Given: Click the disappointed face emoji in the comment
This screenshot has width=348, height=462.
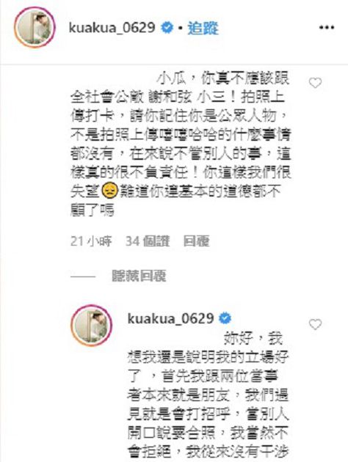Looking at the screenshot, I should pyautogui.click(x=109, y=191).
